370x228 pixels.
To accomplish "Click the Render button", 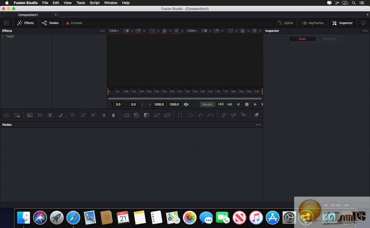I will (207, 104).
